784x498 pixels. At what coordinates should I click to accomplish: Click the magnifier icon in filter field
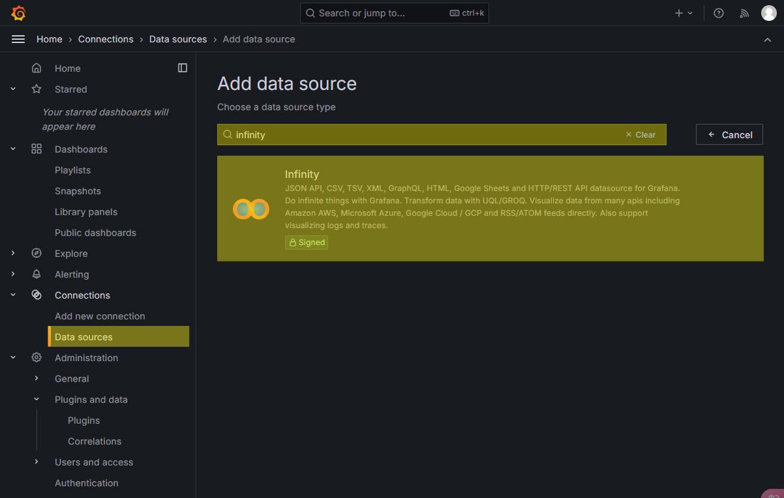[228, 134]
